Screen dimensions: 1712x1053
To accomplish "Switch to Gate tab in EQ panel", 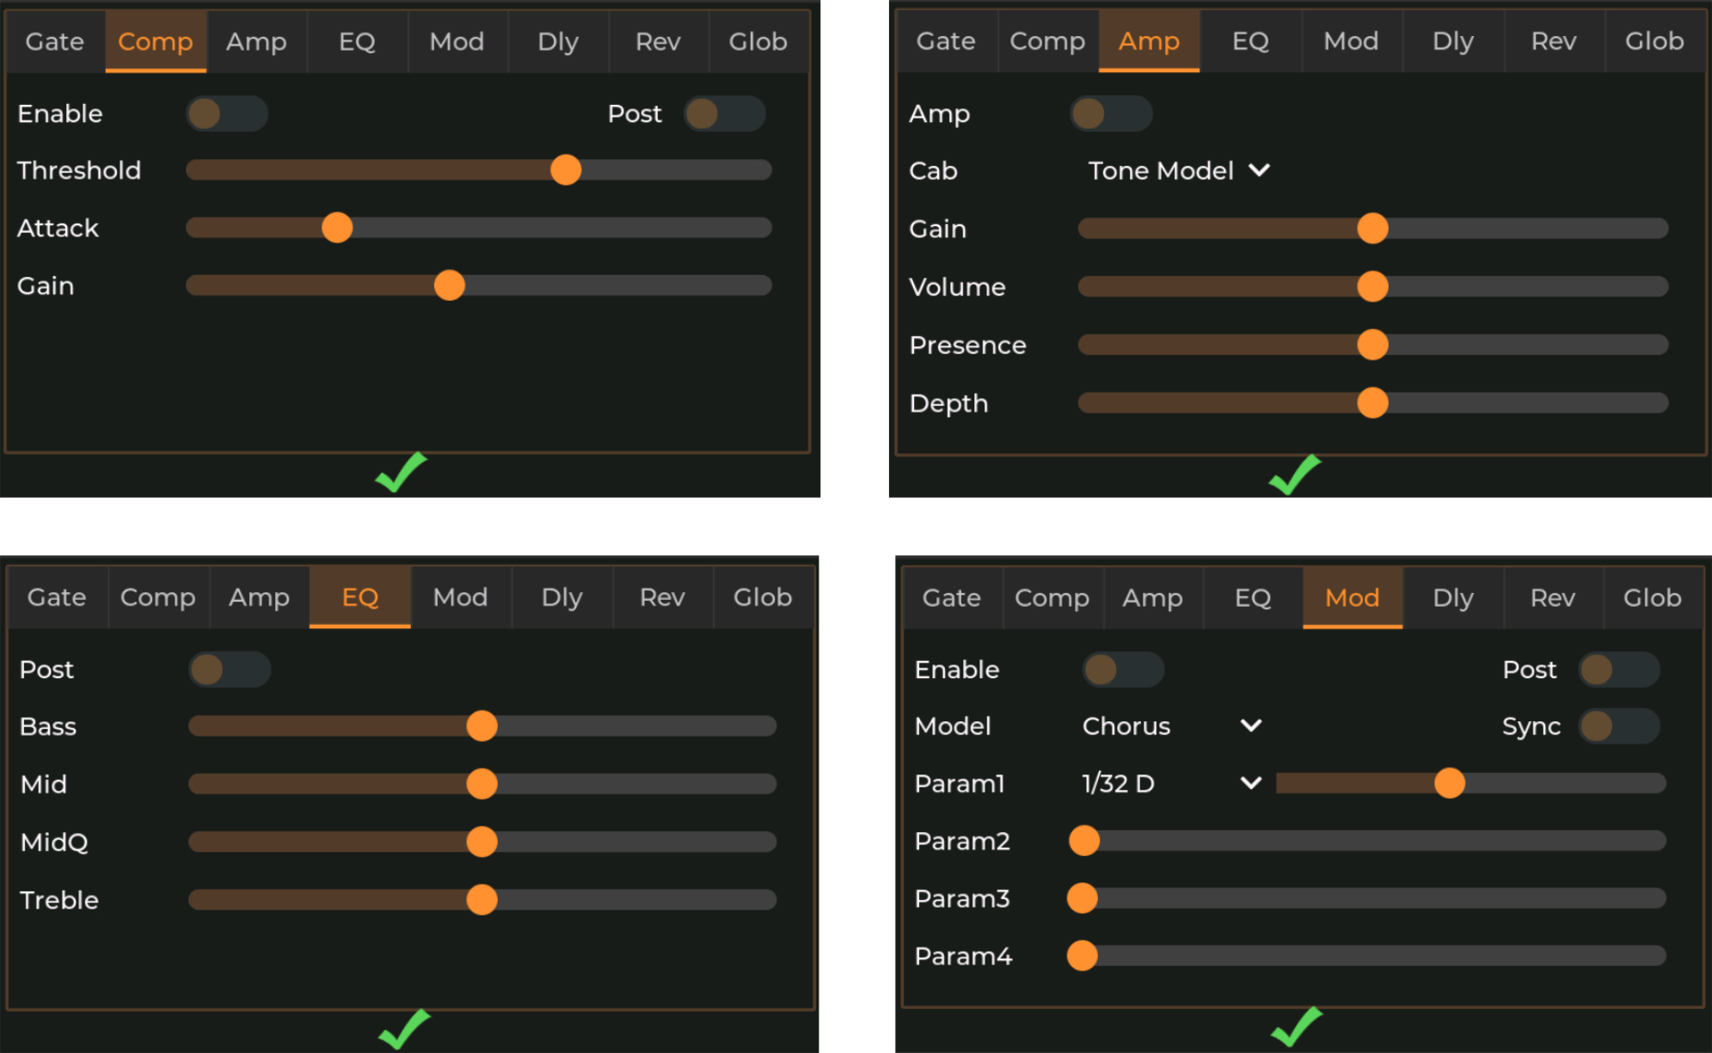I will tap(57, 597).
